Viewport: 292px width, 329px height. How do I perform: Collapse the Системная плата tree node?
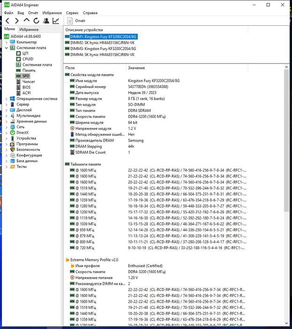6,48
